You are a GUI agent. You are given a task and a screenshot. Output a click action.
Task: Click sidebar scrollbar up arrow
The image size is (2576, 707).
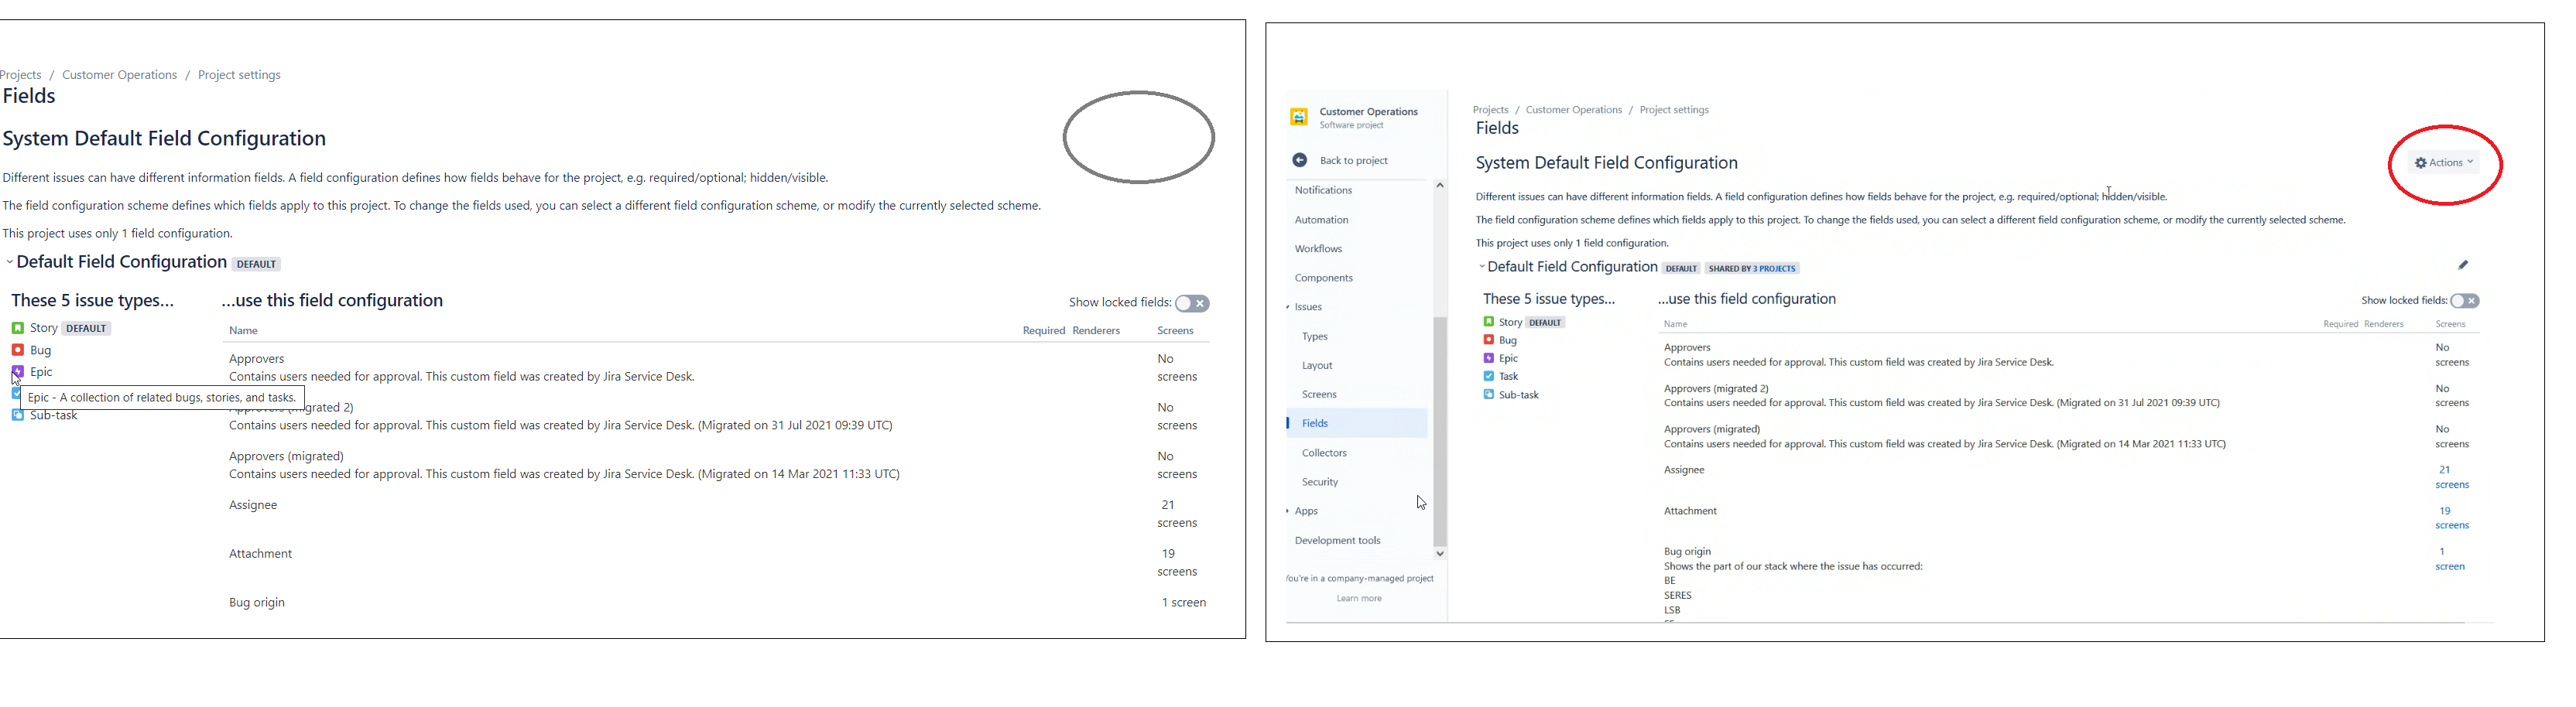point(1440,185)
